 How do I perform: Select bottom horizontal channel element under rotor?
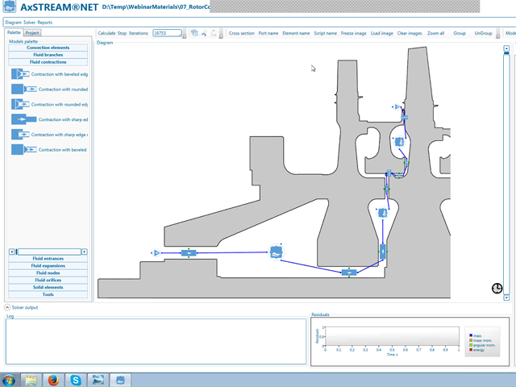[x=349, y=273]
